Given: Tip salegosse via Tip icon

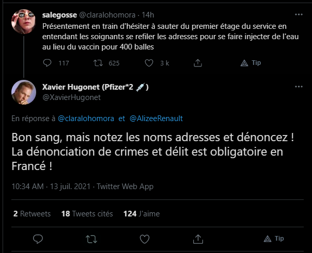Looking at the screenshot, I should coord(245,63).
